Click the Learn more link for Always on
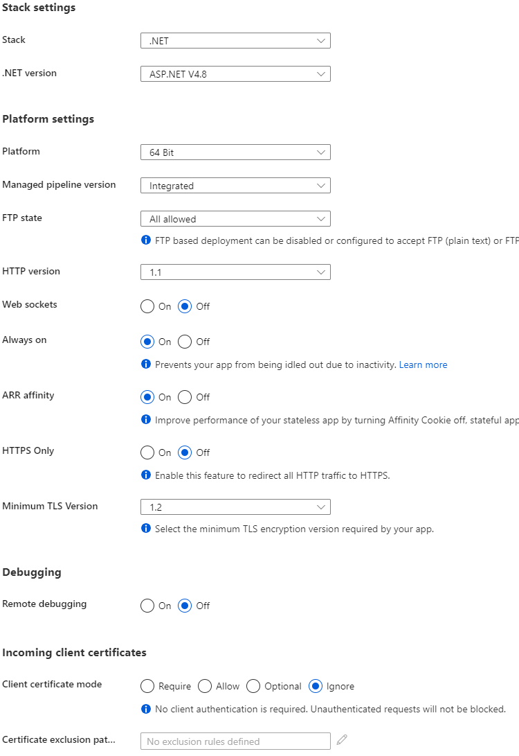Image resolution: width=519 pixels, height=756 pixels. pos(423,364)
